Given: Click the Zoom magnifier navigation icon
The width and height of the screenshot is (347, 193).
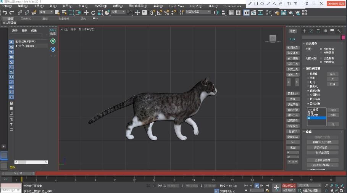Looking at the screenshot, I should click(x=327, y=185).
